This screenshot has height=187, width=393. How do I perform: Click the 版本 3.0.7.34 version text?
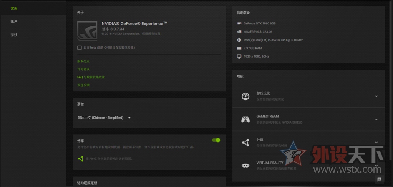[x=113, y=29]
